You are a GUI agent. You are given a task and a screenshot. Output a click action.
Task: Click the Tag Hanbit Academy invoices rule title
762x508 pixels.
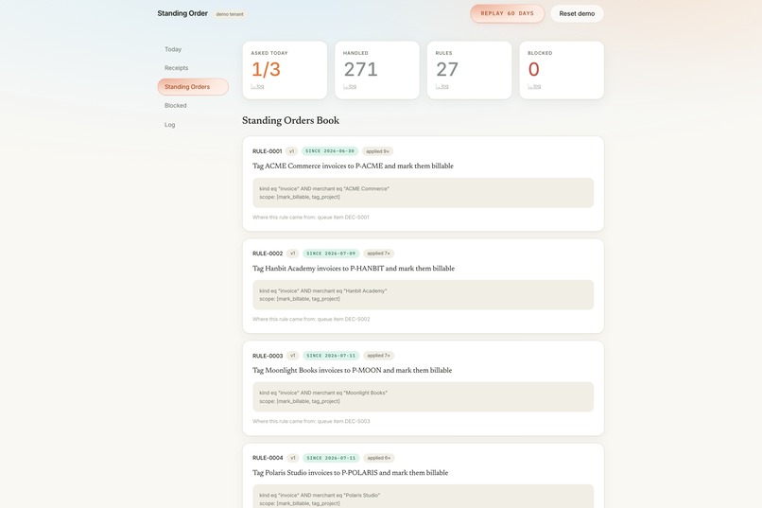tap(354, 269)
